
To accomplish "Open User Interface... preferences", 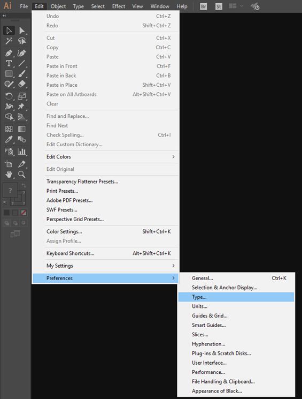I will (x=236, y=363).
